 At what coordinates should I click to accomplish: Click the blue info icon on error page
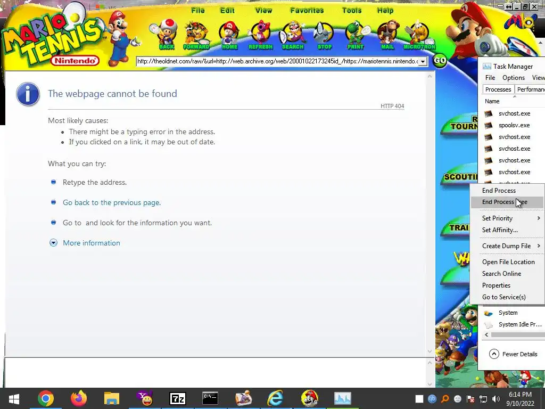28,94
